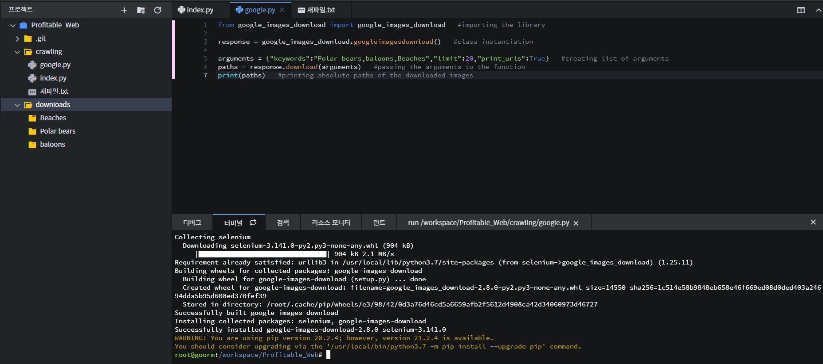Click the new file plus icon
This screenshot has height=364, width=823.
pos(124,10)
